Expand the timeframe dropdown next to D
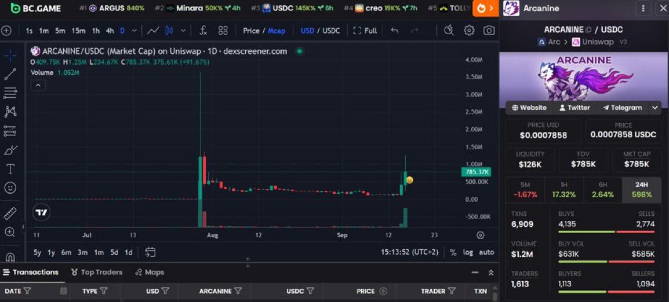 [x=134, y=31]
